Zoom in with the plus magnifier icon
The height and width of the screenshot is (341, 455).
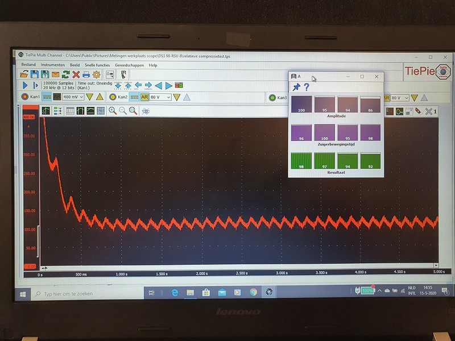[113, 111]
